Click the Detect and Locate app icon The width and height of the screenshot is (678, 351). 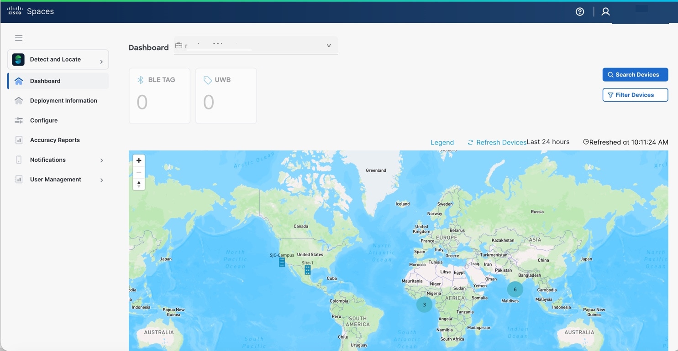(x=18, y=59)
